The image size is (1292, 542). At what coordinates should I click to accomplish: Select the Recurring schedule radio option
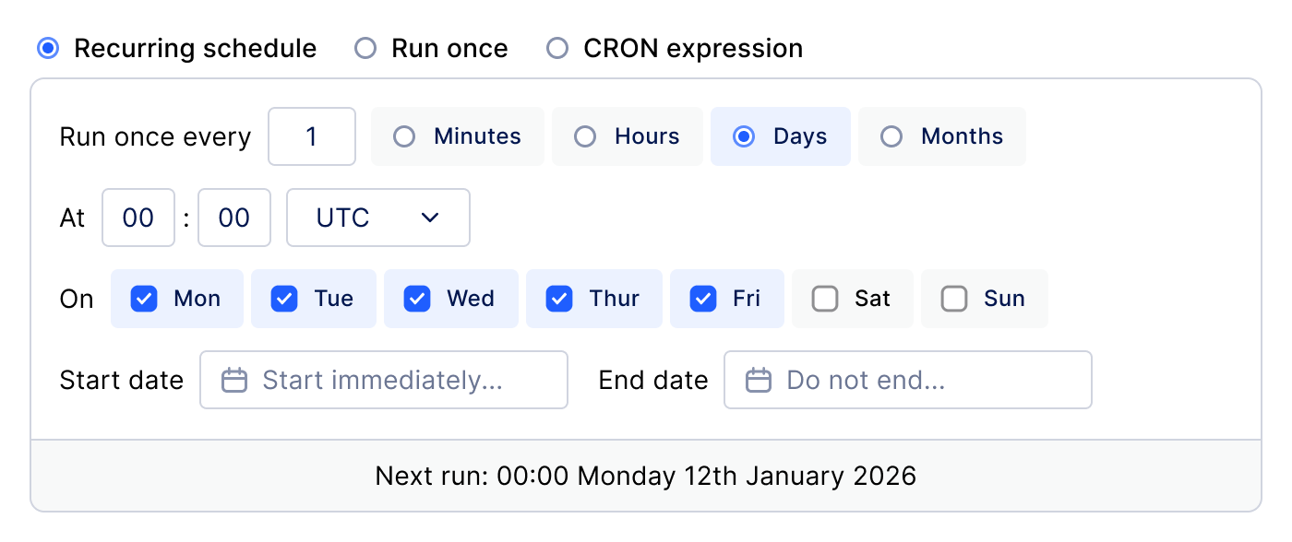48,48
